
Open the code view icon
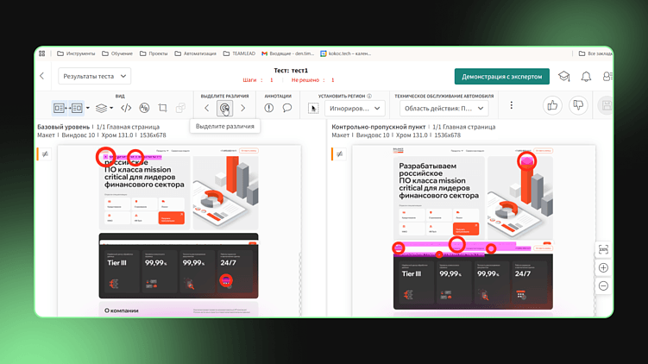tap(126, 108)
